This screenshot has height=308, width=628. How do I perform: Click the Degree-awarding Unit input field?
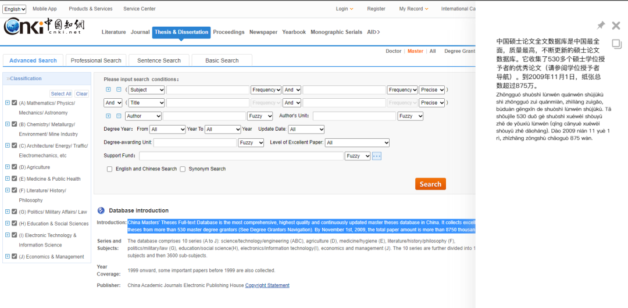195,142
